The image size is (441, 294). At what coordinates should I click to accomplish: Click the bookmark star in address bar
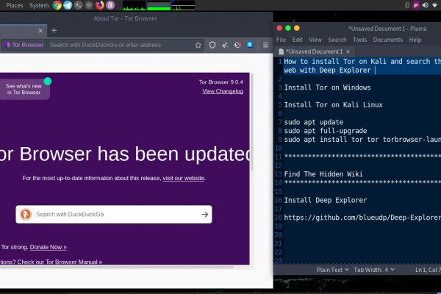[x=199, y=45]
